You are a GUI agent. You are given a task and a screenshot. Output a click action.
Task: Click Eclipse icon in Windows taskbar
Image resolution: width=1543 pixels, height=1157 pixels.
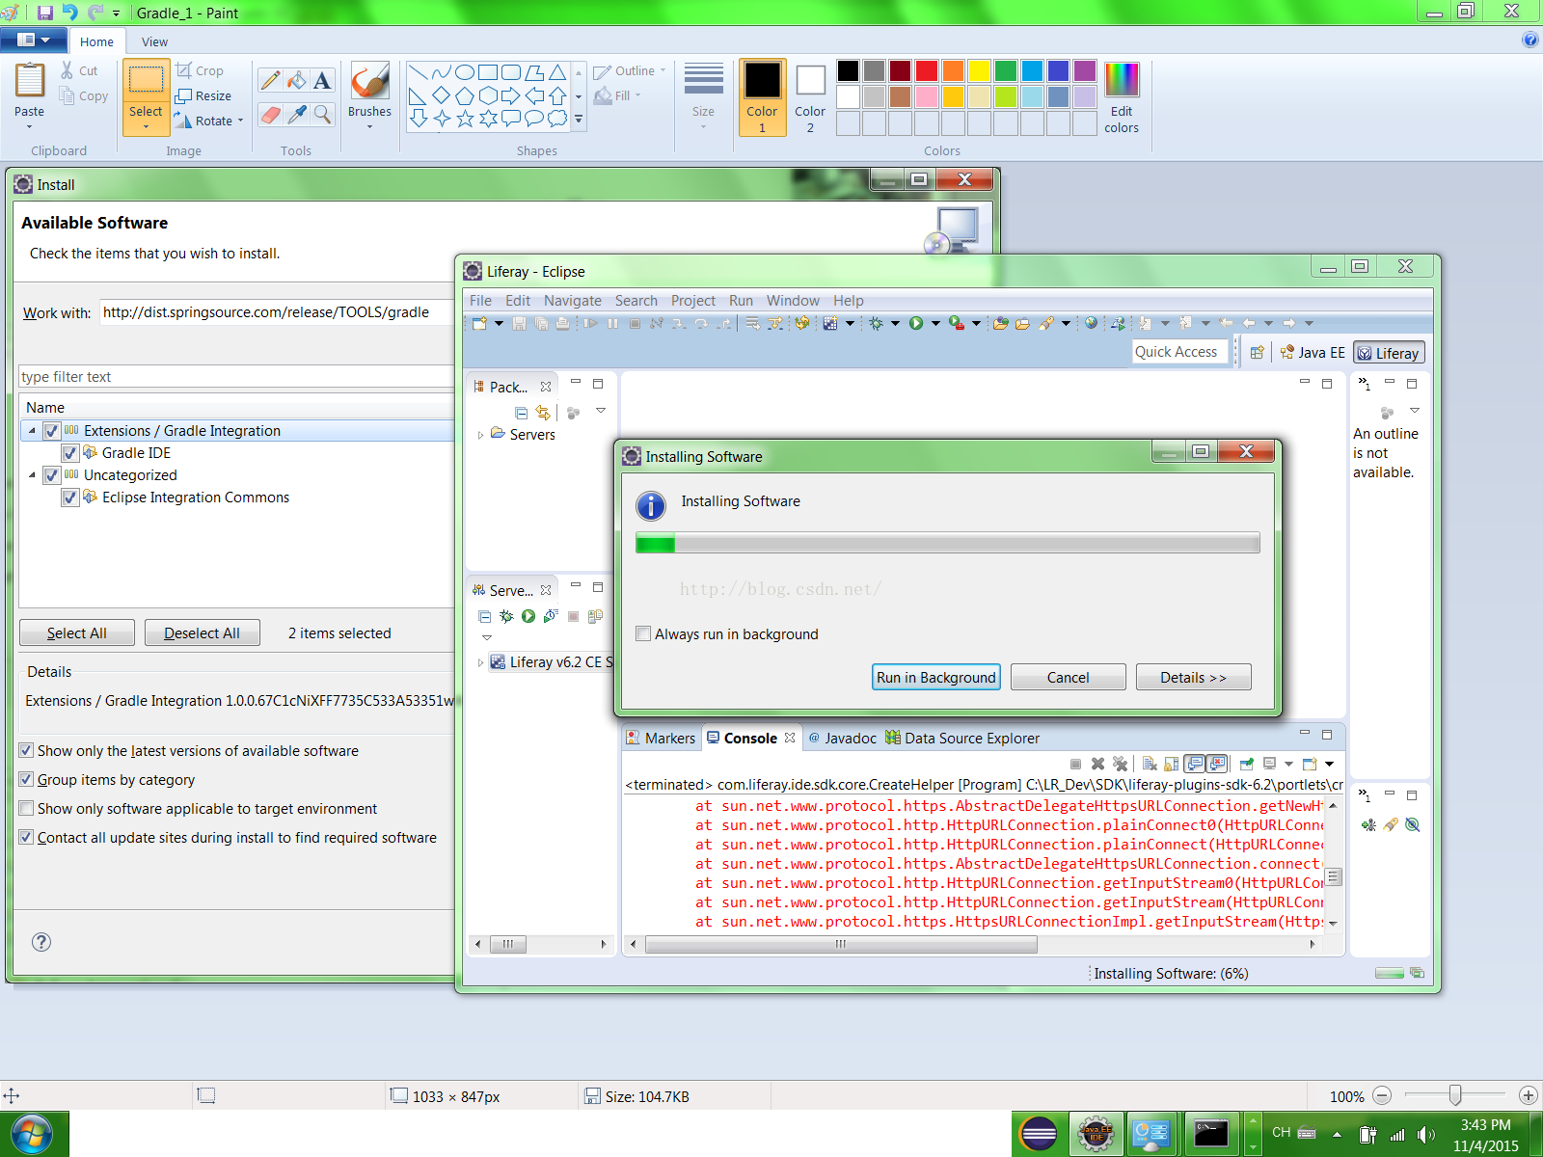1038,1134
